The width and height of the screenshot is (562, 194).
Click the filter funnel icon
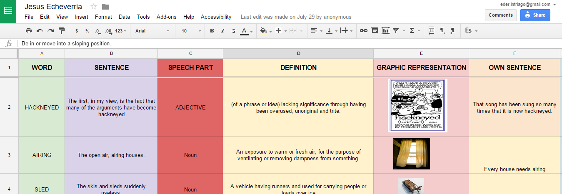[396, 31]
